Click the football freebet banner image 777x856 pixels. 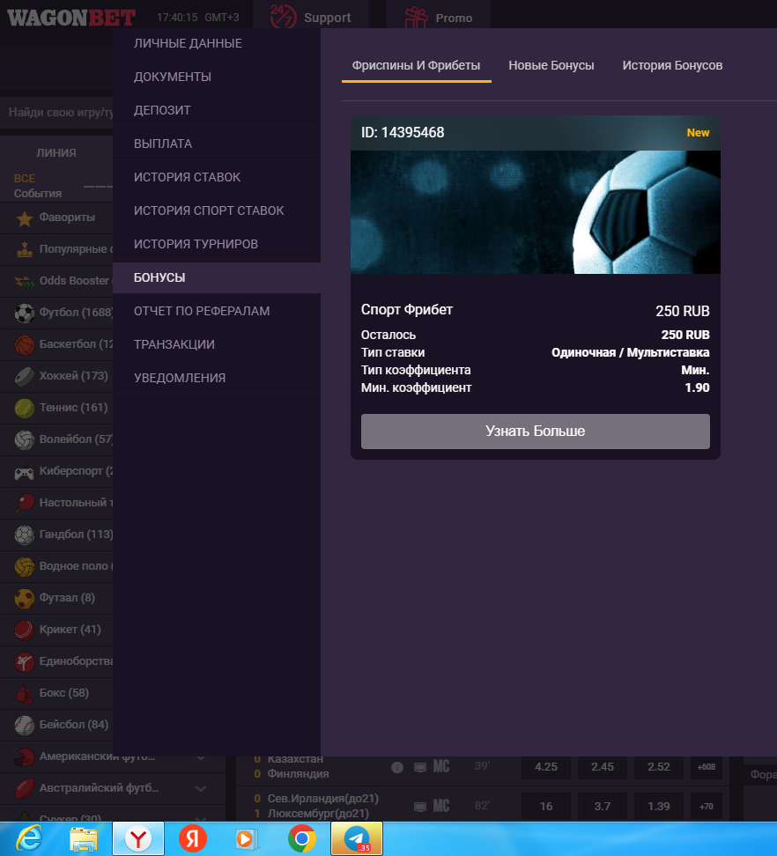[x=535, y=212]
